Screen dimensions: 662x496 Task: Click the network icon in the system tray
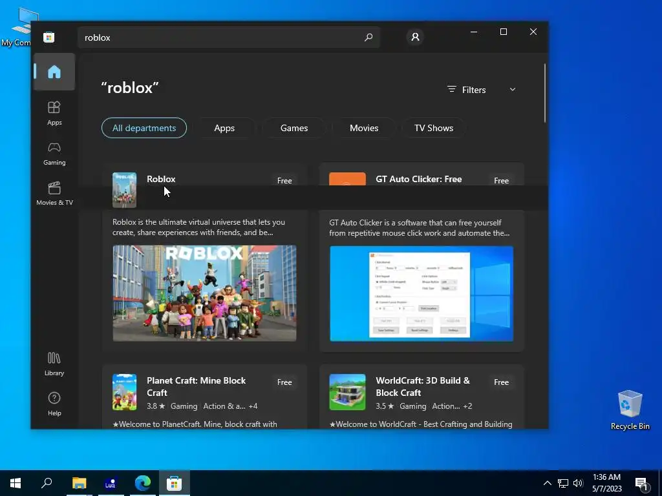click(x=563, y=483)
